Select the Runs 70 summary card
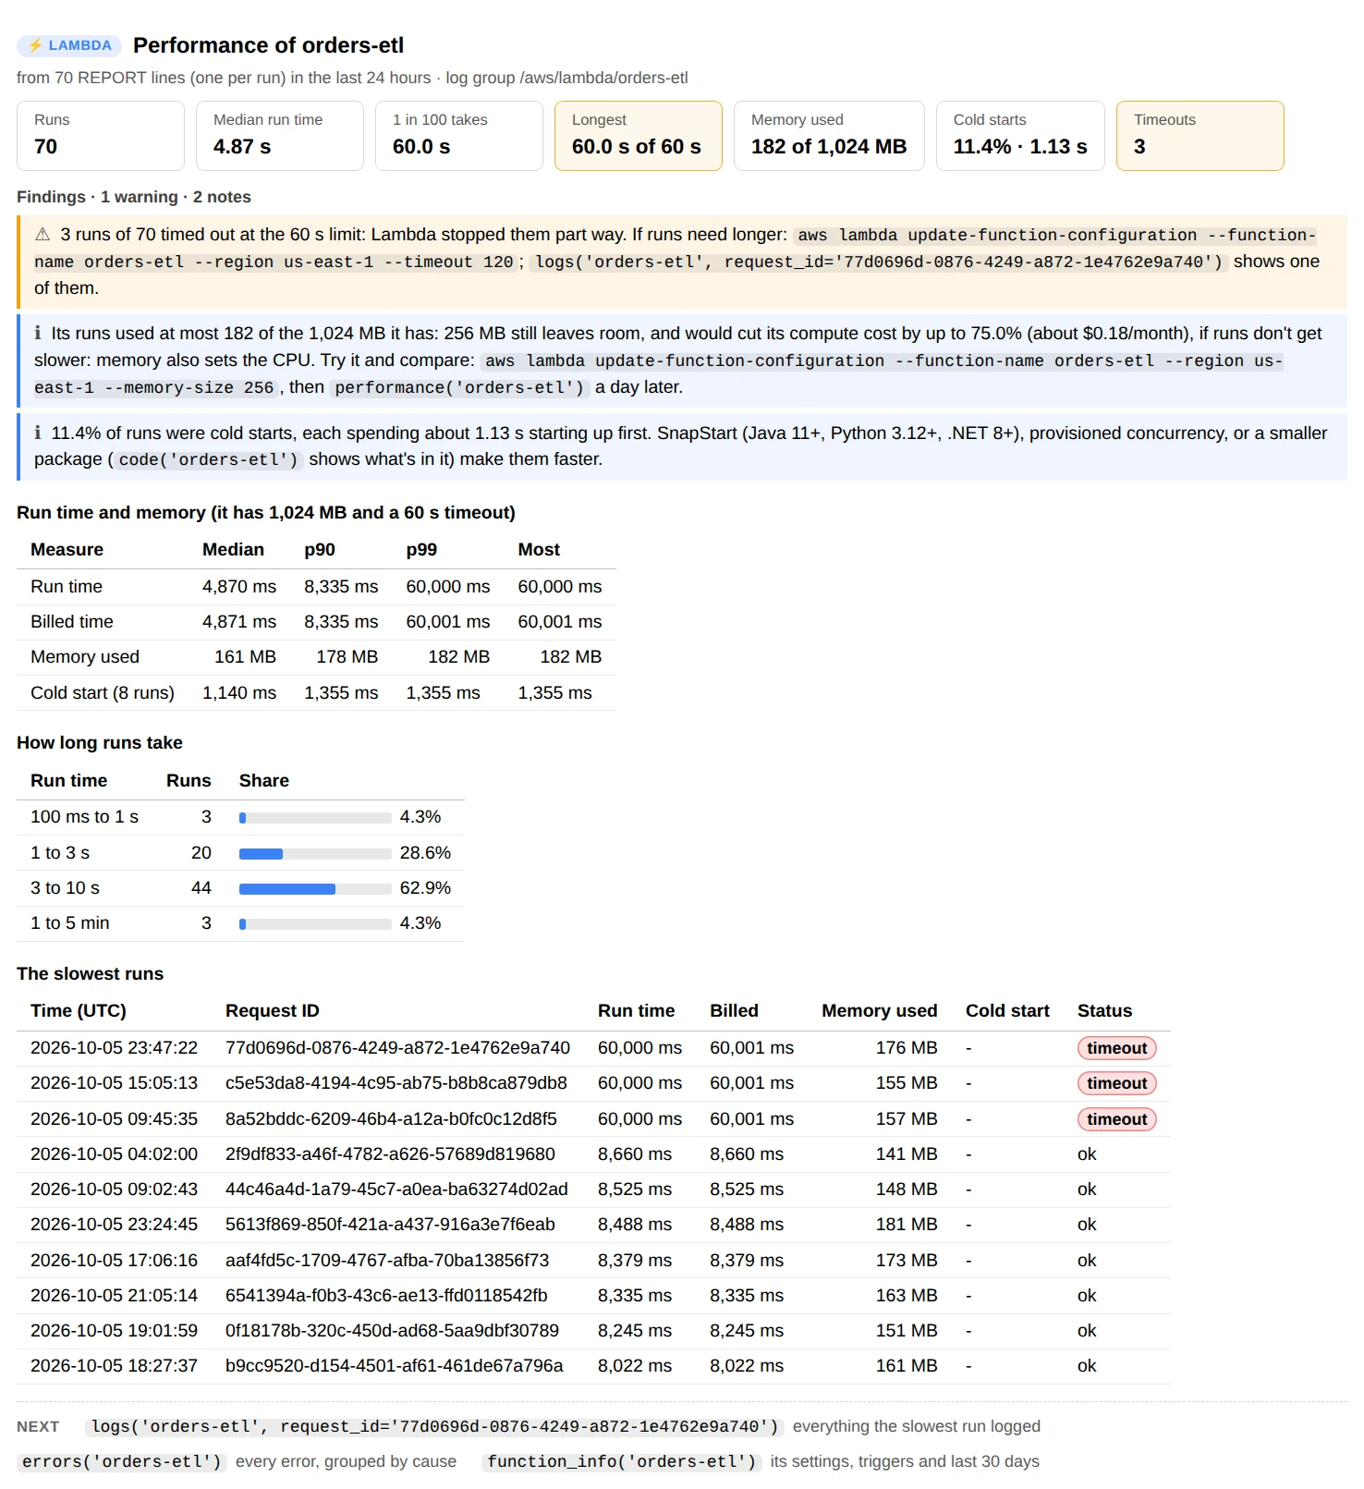1364x1489 pixels. point(101,136)
